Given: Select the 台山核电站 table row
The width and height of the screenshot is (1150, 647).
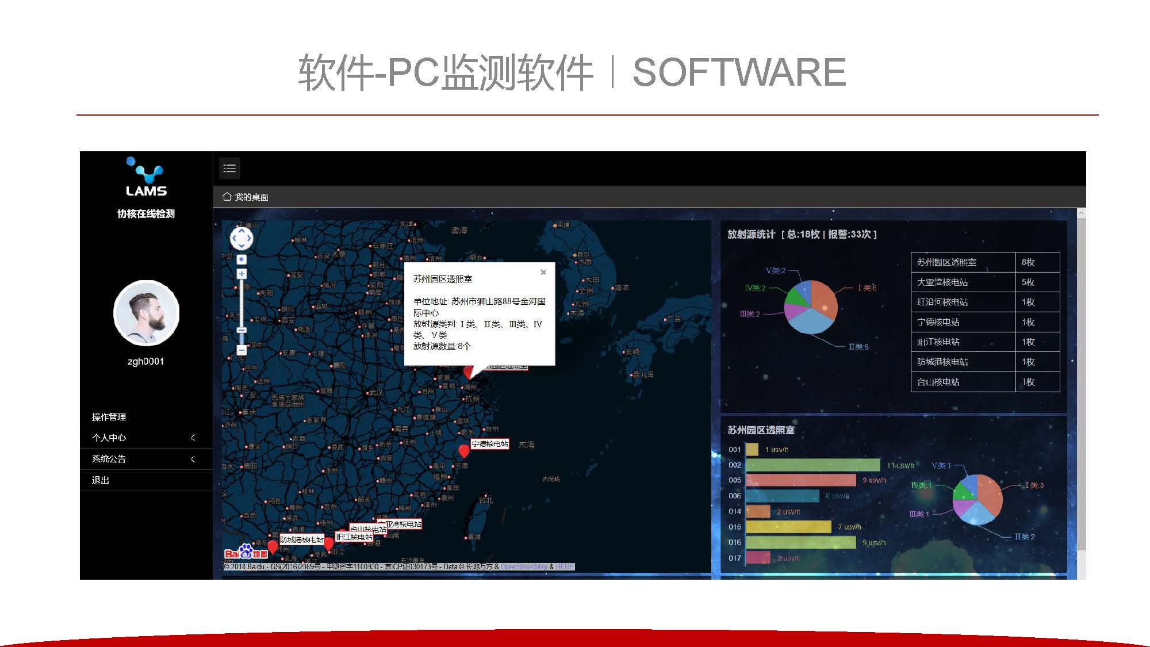Looking at the screenshot, I should coord(985,382).
